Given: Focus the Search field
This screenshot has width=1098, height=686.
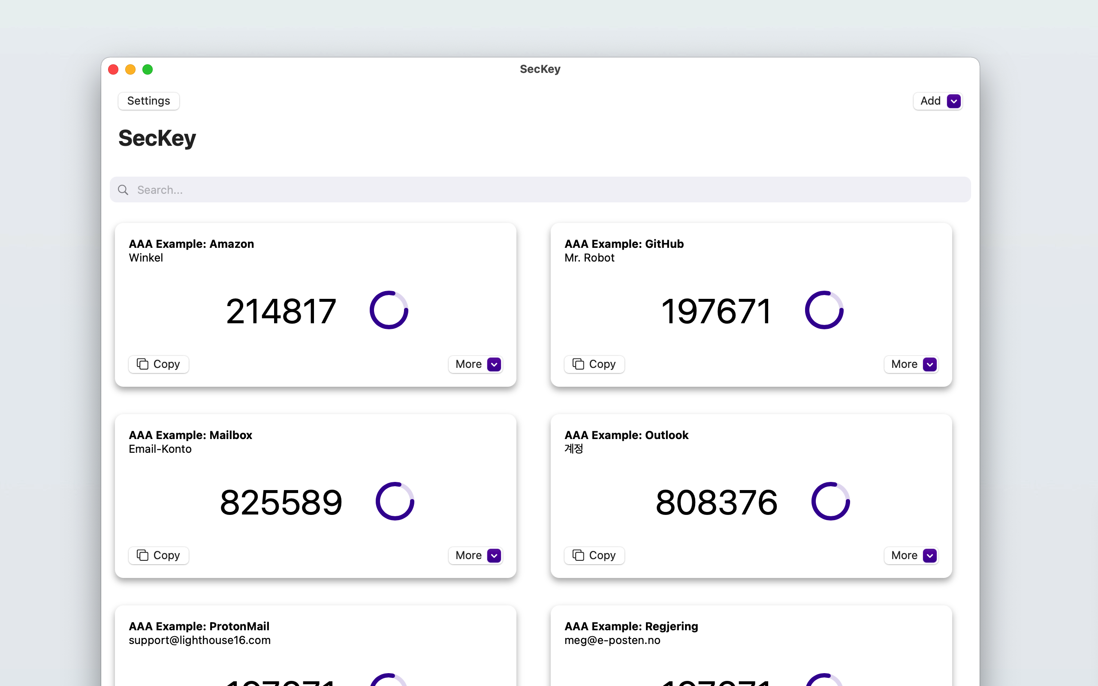Looking at the screenshot, I should click(x=540, y=190).
